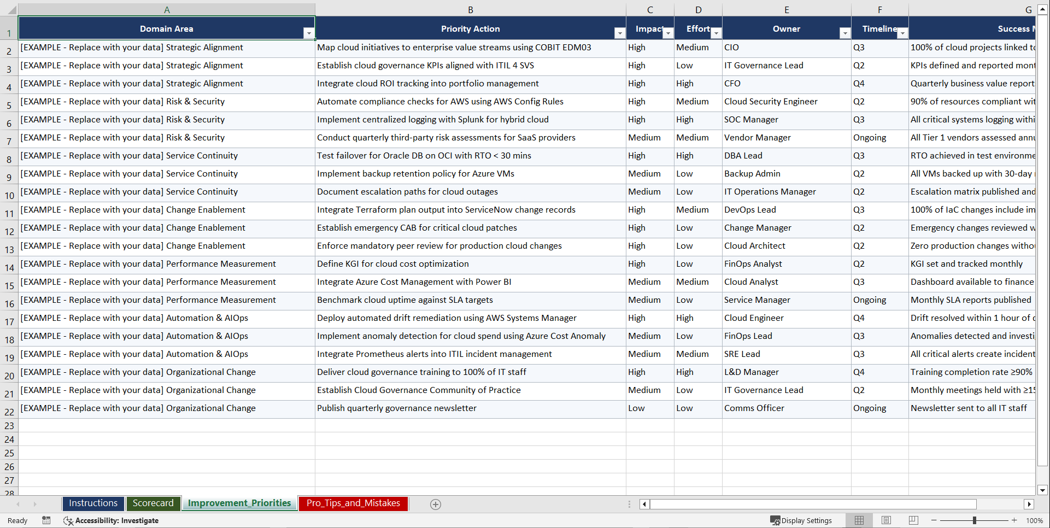Image resolution: width=1050 pixels, height=528 pixels.
Task: Click the left sheet navigation arrow
Action: click(x=19, y=504)
